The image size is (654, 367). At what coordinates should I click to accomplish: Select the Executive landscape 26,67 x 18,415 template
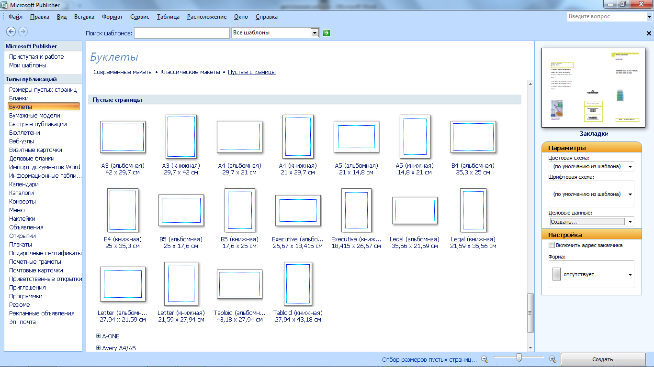pyautogui.click(x=298, y=210)
